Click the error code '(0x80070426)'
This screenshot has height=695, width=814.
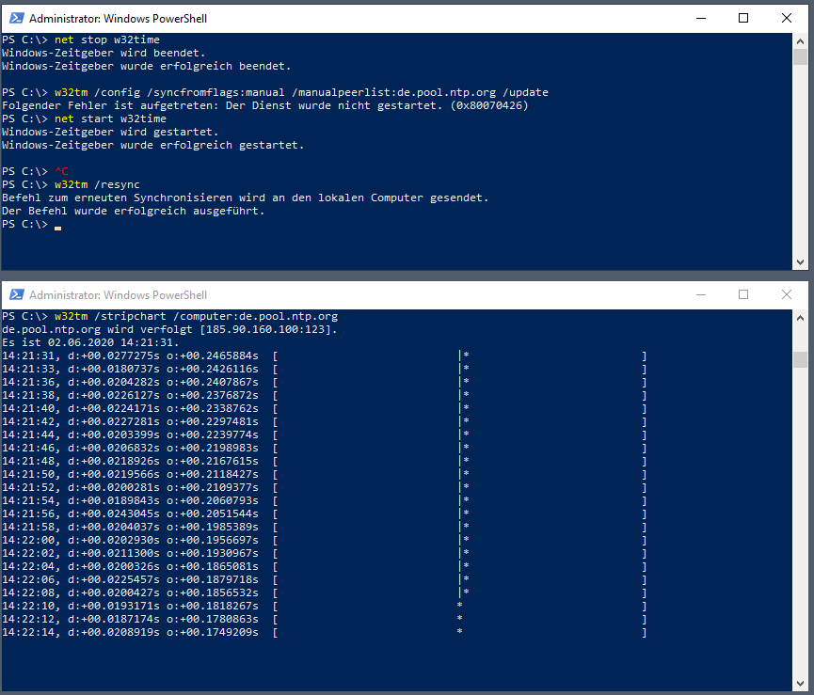489,106
